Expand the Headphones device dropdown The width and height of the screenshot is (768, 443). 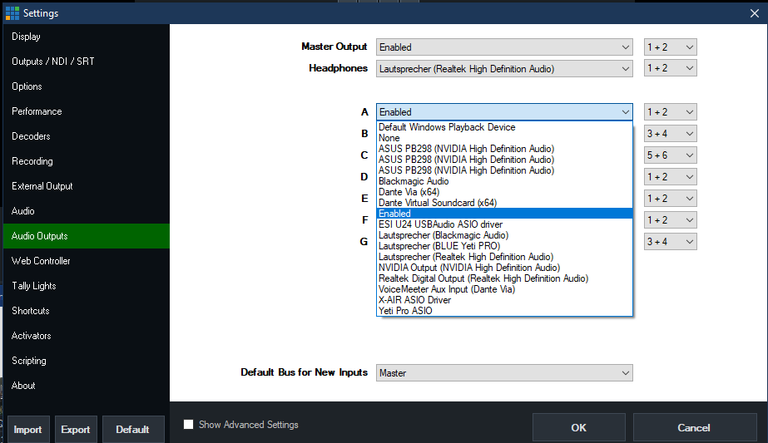click(x=503, y=69)
